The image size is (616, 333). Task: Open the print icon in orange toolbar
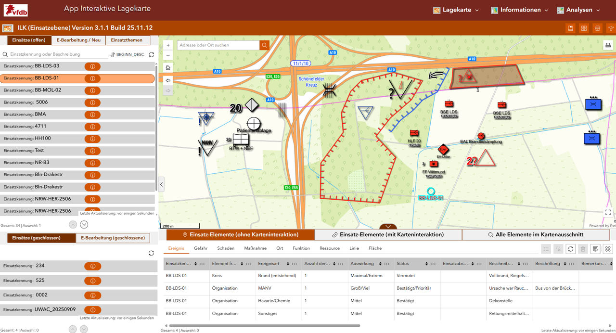[597, 28]
